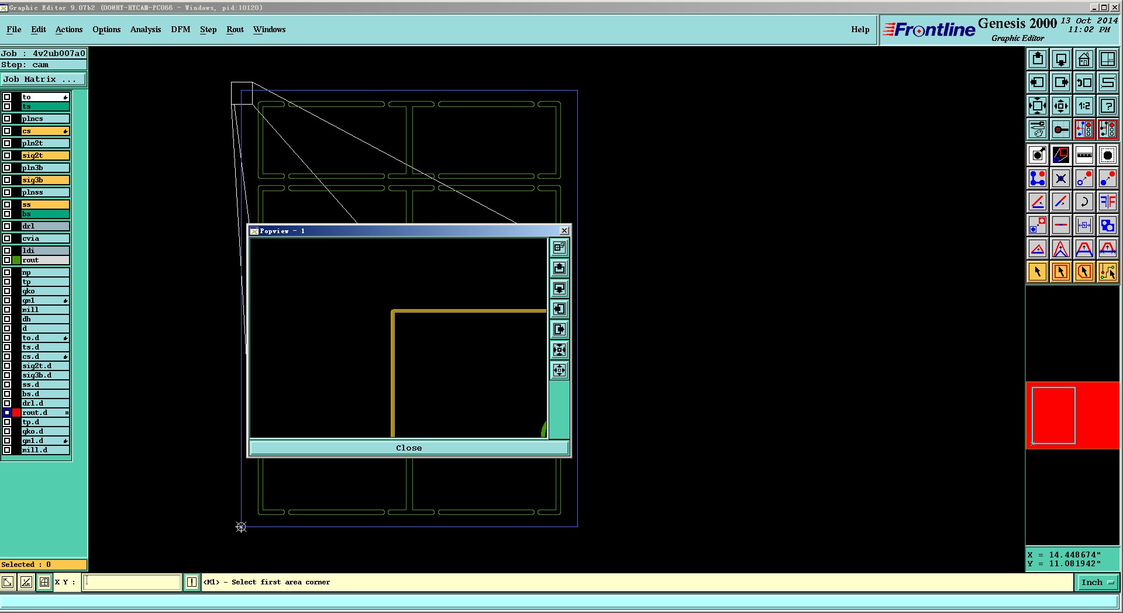Toggle the 'rout' layer display checkbox

click(x=7, y=260)
